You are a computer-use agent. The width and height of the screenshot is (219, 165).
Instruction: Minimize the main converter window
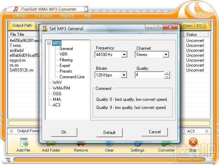click(197, 9)
